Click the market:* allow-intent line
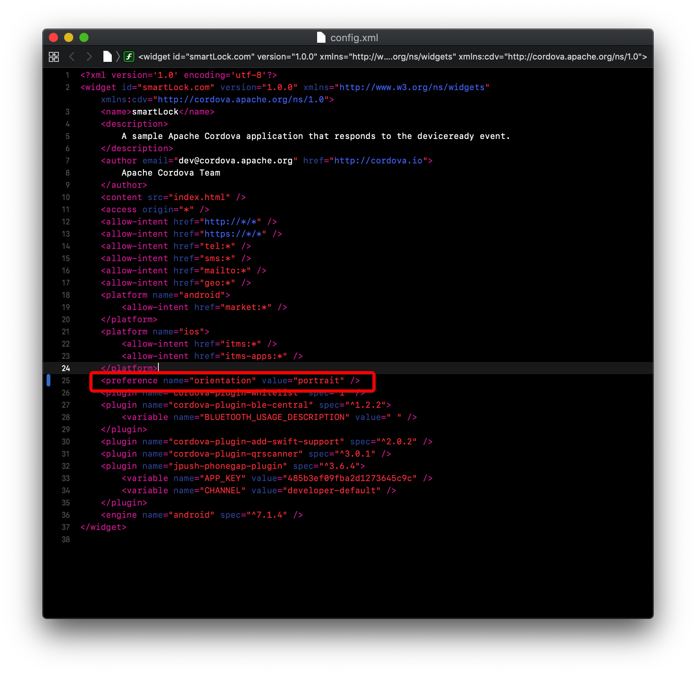The height and width of the screenshot is (675, 696). point(205,307)
